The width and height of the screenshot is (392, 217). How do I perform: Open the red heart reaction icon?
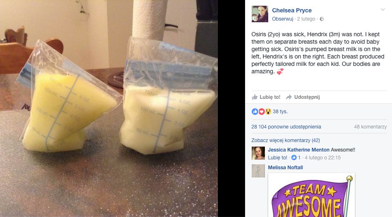[x=262, y=112]
